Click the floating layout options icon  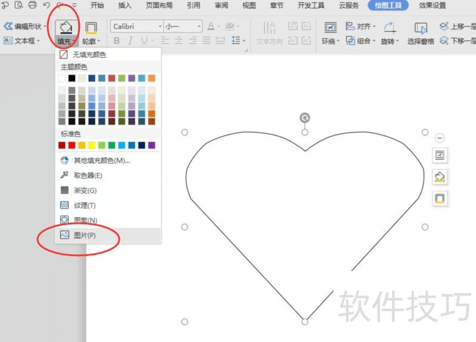click(x=440, y=155)
